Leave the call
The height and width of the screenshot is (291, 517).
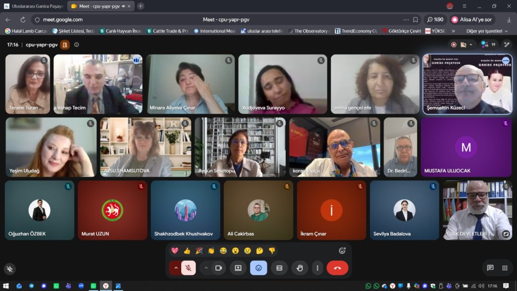click(337, 268)
